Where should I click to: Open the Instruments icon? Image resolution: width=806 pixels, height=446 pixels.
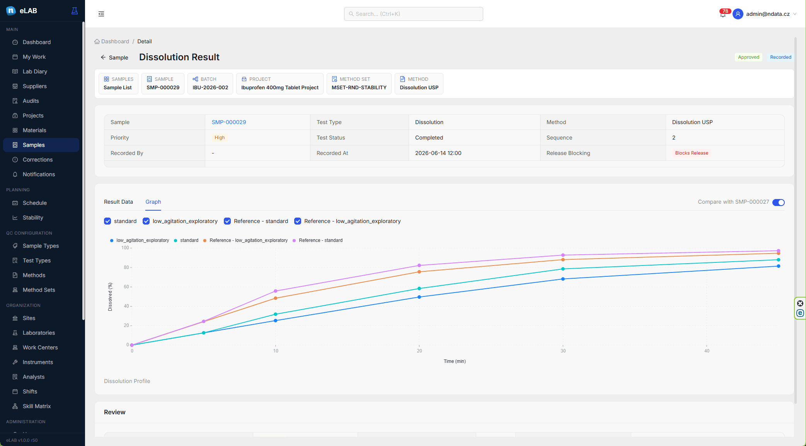pos(15,362)
